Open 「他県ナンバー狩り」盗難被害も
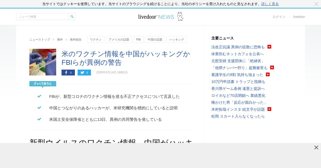Image resolution: width=321 pixels, height=168 pixels. [239, 68]
